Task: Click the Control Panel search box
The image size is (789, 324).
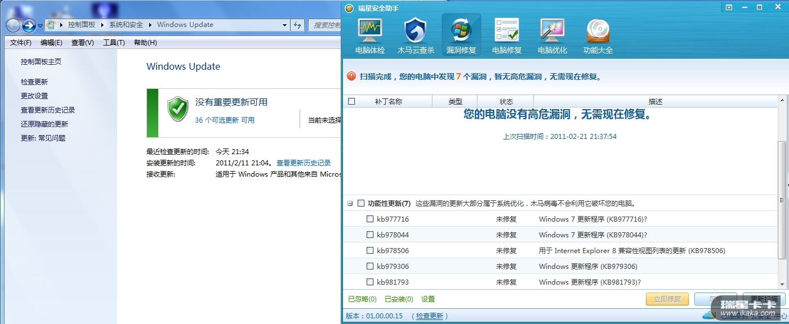Action: [325, 25]
